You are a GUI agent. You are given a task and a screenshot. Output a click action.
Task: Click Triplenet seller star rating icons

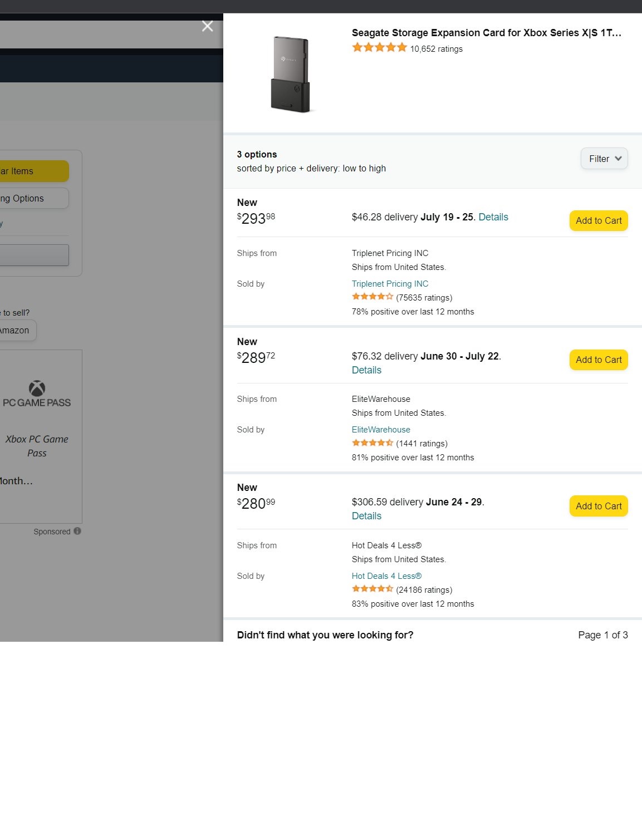click(373, 297)
